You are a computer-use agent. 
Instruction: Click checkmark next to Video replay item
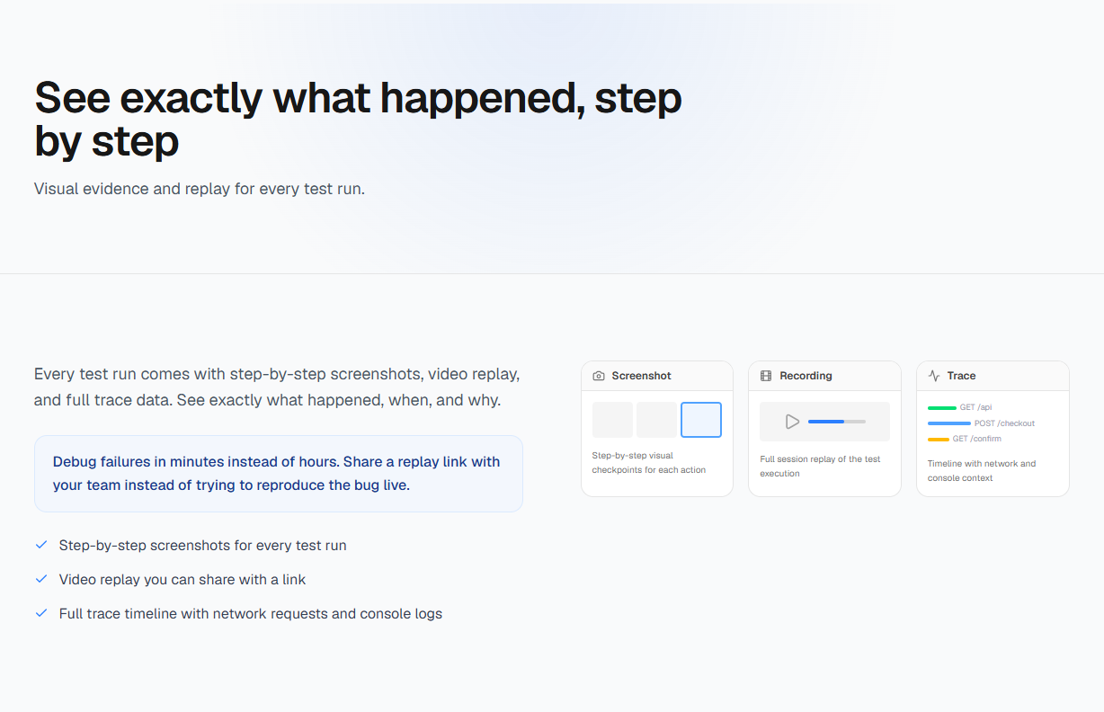click(40, 579)
